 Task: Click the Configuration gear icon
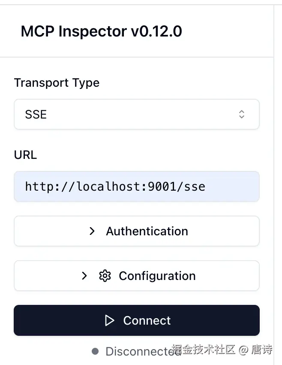pos(105,276)
